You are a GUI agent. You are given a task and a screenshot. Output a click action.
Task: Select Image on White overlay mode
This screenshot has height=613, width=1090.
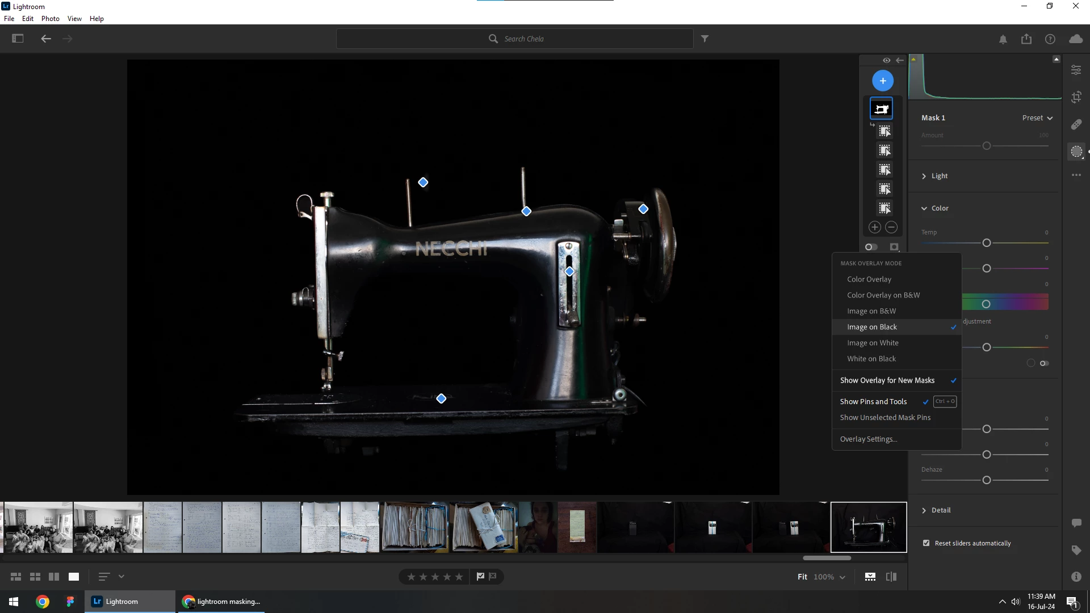873,343
